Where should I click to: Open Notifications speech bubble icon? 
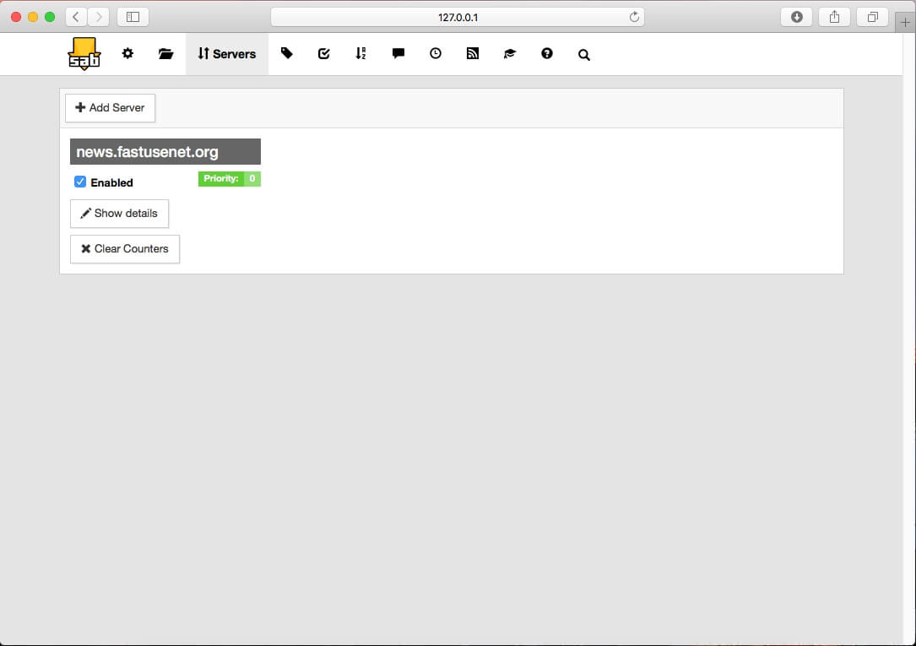tap(398, 54)
